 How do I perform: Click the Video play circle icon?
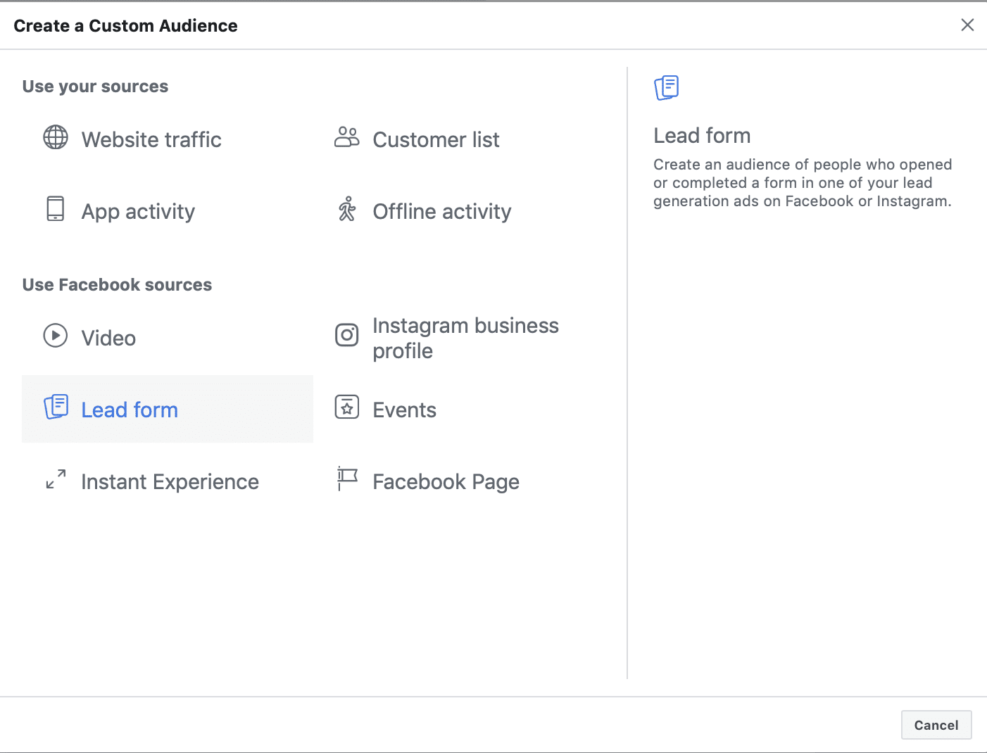56,336
